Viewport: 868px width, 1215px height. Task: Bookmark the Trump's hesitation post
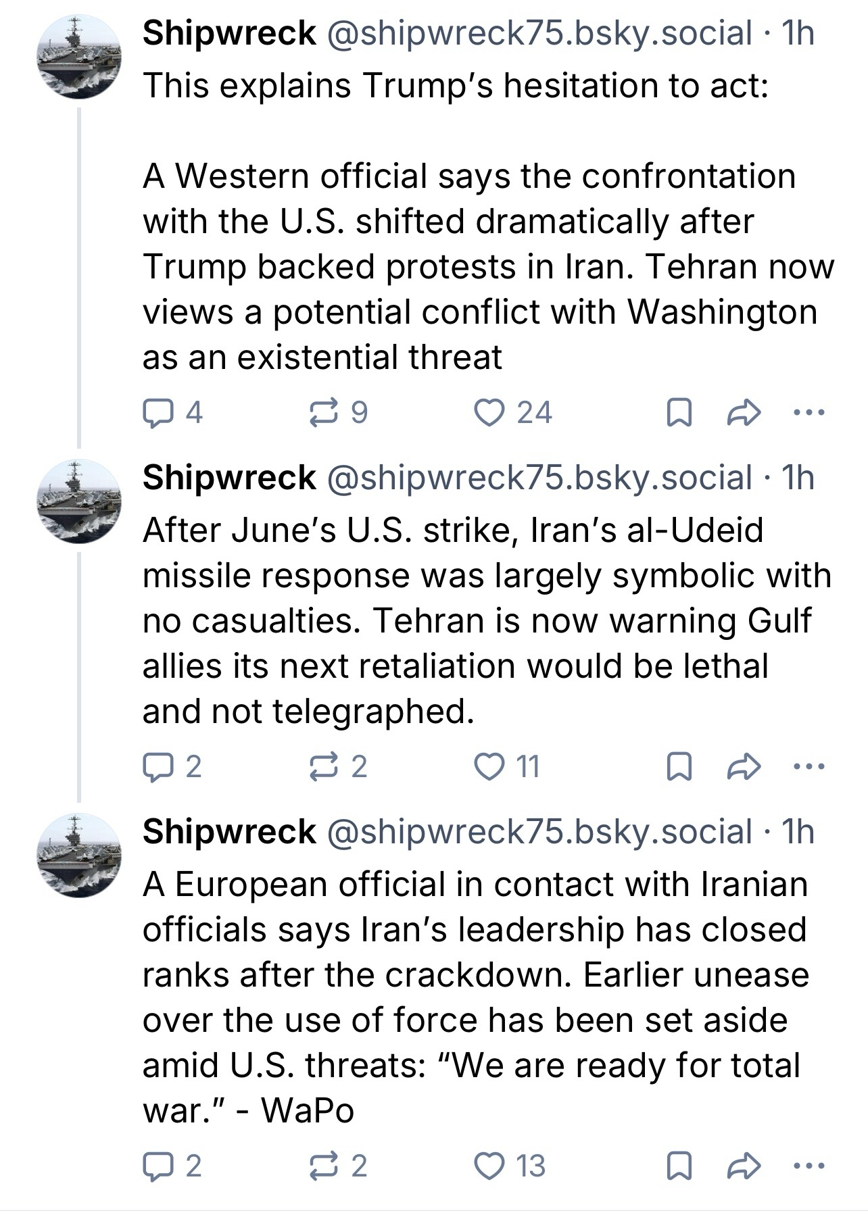point(679,413)
